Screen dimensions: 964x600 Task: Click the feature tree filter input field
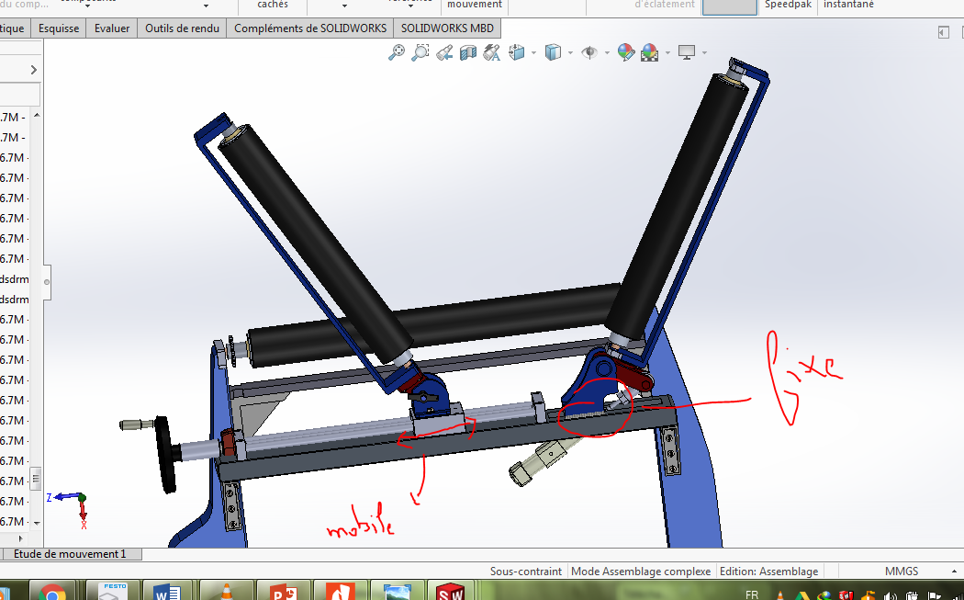point(19,95)
